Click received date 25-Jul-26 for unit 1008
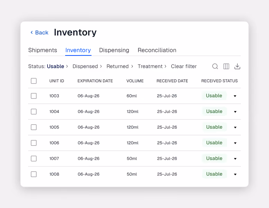Image resolution: width=269 pixels, height=208 pixels. (x=167, y=174)
